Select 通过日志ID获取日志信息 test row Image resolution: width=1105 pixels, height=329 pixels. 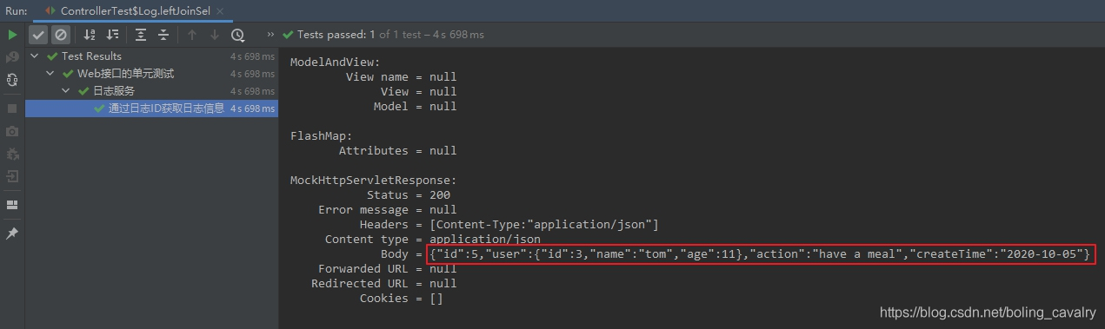pos(151,109)
